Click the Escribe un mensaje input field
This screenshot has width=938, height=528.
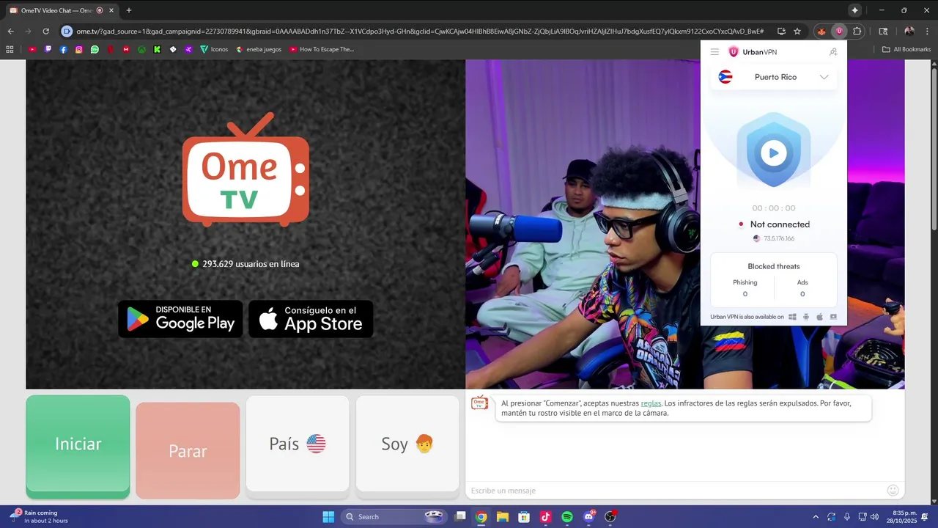(674, 491)
